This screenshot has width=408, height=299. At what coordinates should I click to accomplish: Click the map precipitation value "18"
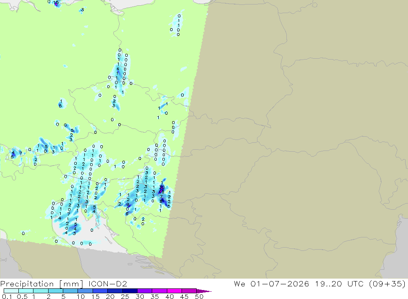click(x=161, y=192)
